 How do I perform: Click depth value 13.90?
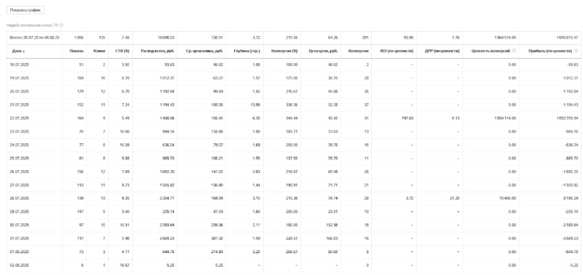pyautogui.click(x=255, y=105)
